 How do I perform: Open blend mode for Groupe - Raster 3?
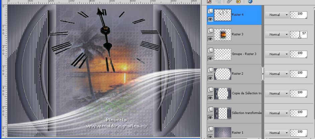[x=277, y=54]
